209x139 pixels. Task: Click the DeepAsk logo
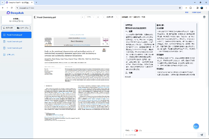(15, 13)
